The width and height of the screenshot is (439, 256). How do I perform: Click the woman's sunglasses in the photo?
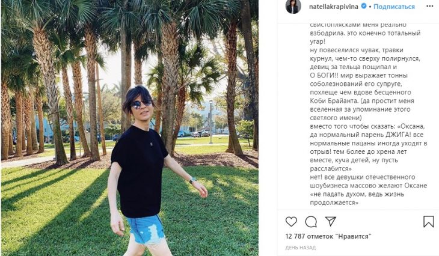(142, 104)
